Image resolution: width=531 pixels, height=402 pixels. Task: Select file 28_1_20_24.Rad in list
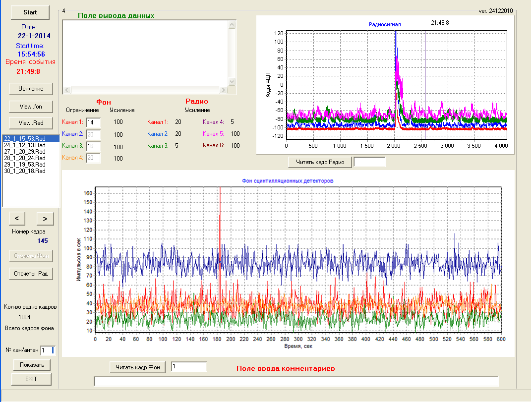coord(25,158)
